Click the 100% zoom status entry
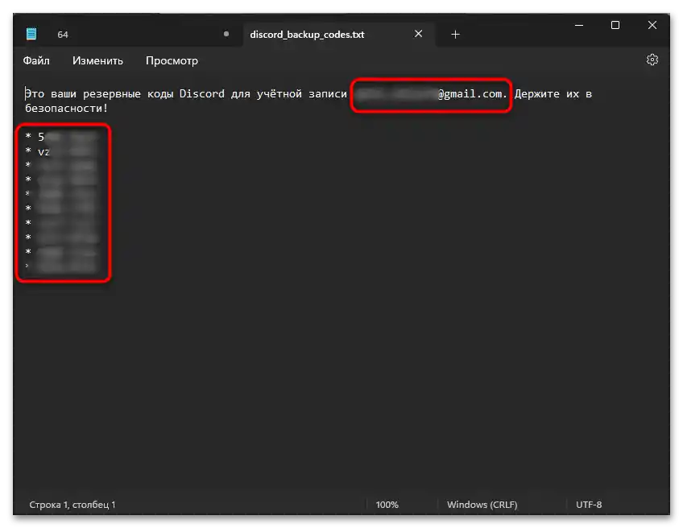 387,505
